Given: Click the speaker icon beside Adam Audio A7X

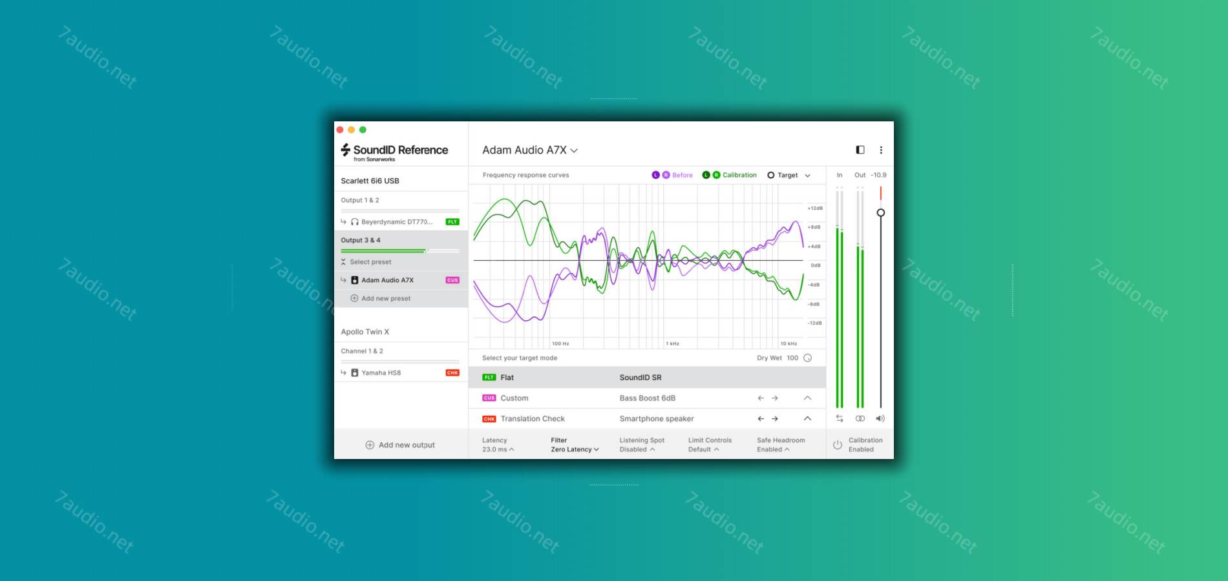Looking at the screenshot, I should [354, 280].
